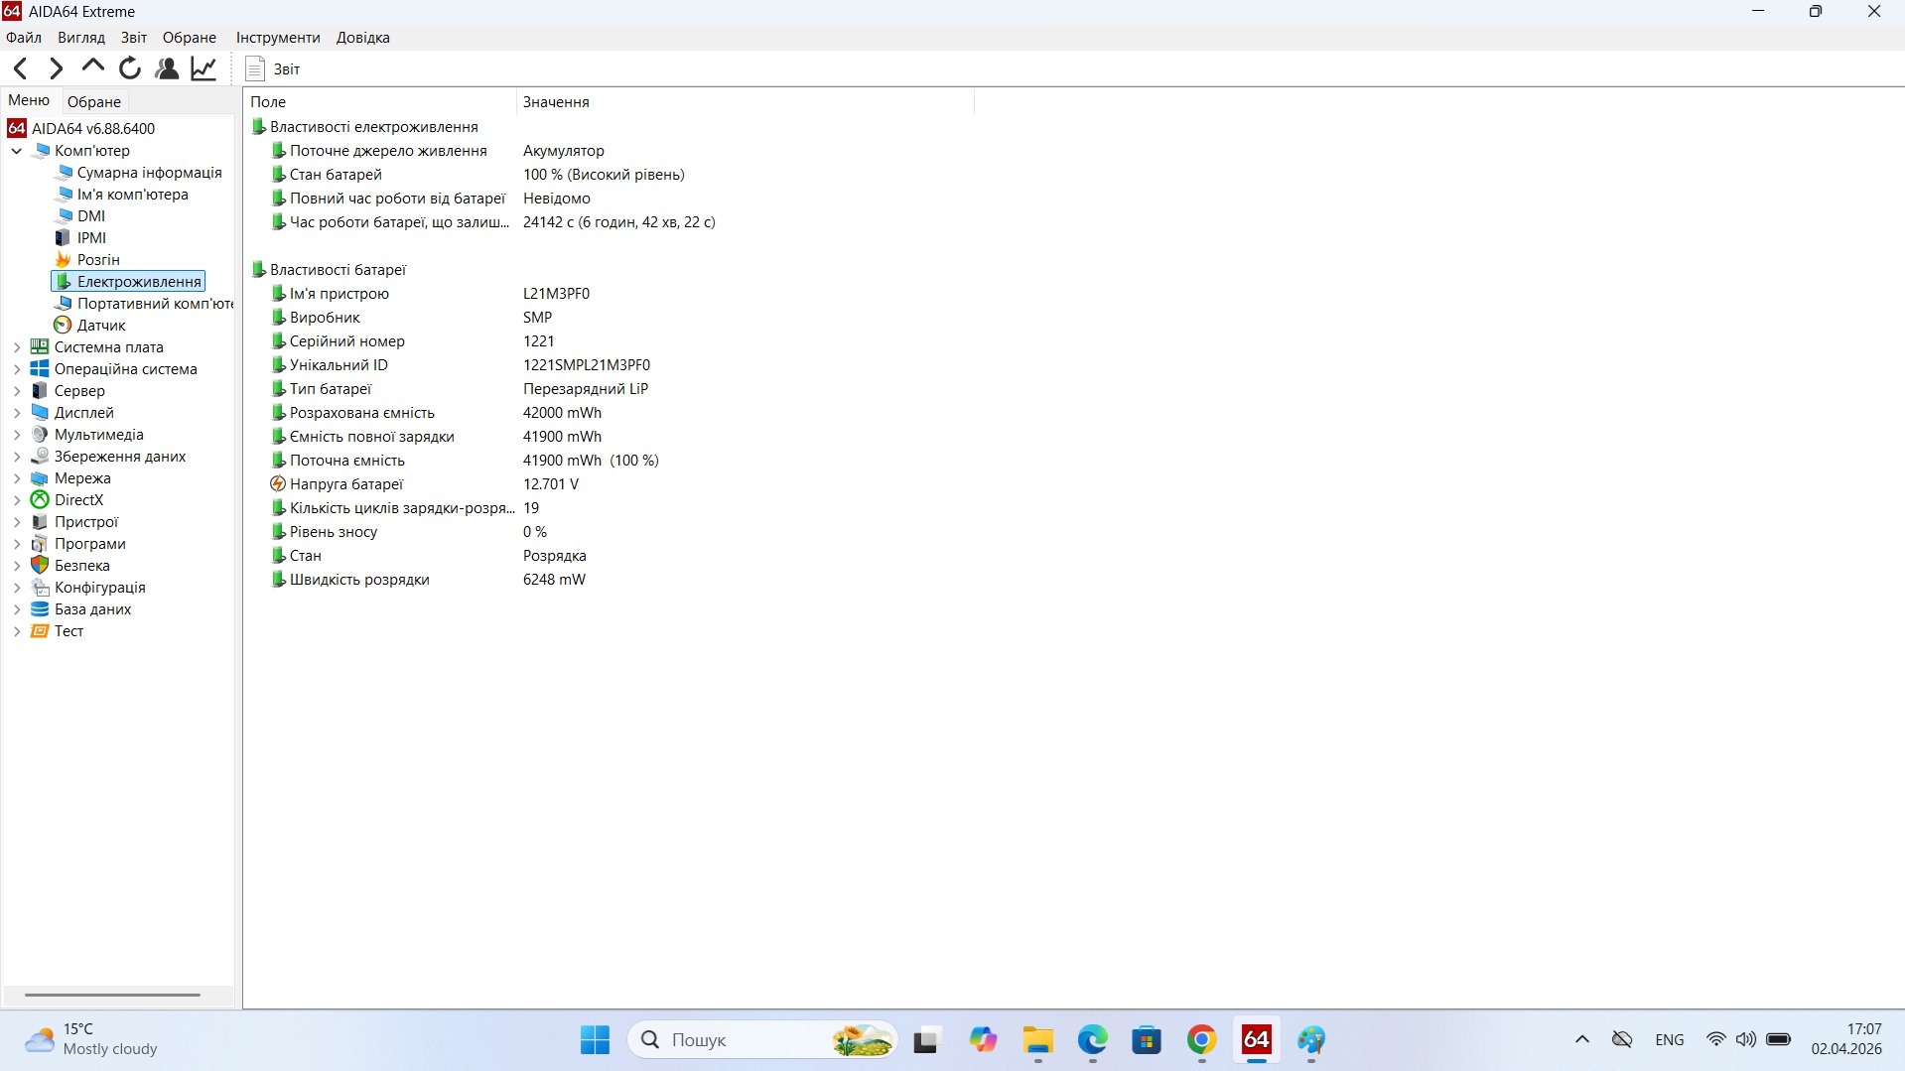
Task: Click the back navigation arrow
Action: (20, 67)
